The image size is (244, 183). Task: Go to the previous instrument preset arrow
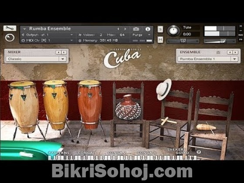(119, 29)
